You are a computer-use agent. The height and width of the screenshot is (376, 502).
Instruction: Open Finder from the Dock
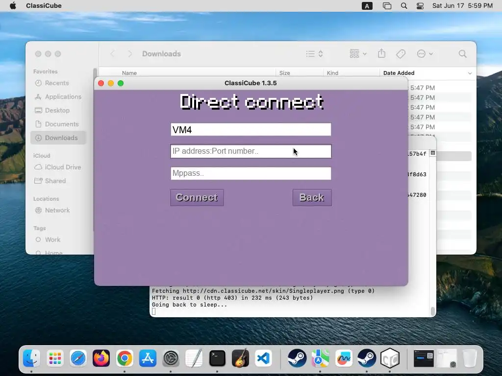[31, 358]
